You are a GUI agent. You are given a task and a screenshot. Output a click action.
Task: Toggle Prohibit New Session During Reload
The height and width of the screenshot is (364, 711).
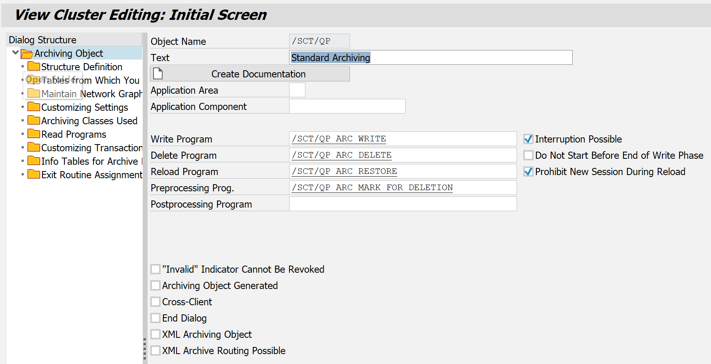[x=528, y=171]
